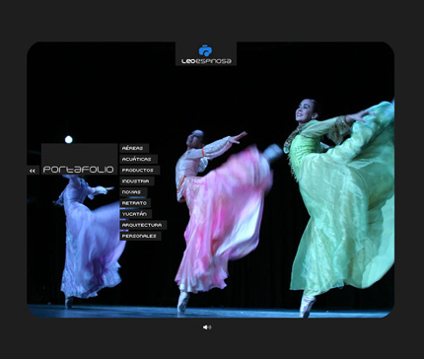Open the Aéreas portfolio category
The width and height of the screenshot is (424, 359).
[x=134, y=148]
